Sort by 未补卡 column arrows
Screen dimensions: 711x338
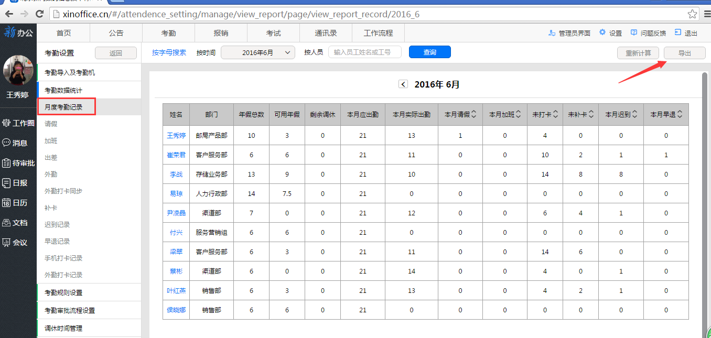tap(590, 114)
